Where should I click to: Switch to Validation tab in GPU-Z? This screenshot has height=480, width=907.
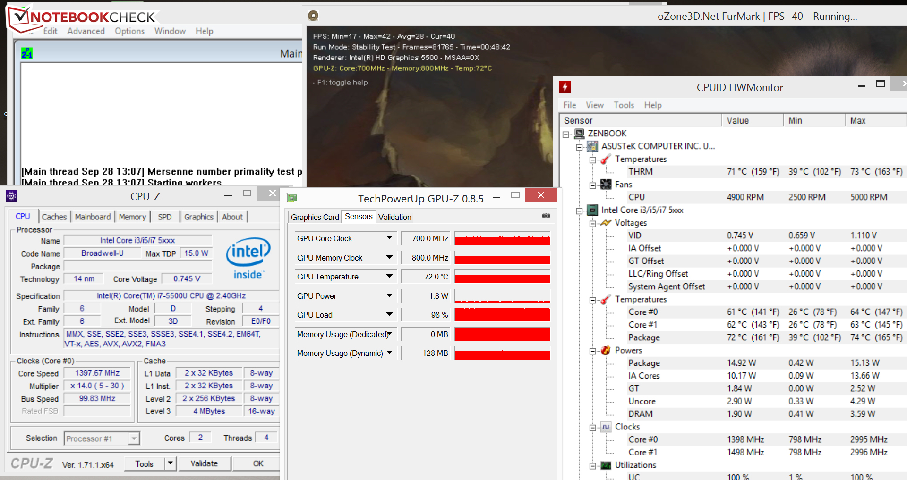point(395,217)
